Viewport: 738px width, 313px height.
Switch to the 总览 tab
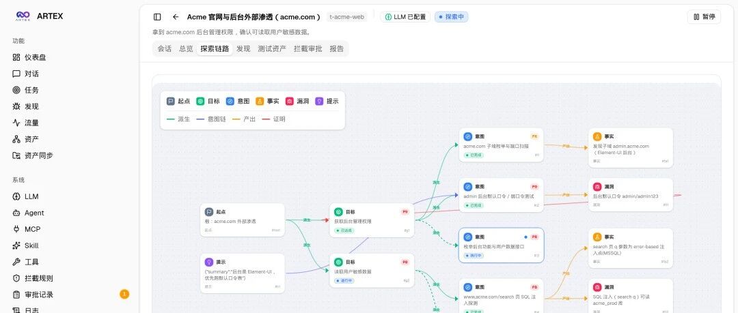pos(186,48)
